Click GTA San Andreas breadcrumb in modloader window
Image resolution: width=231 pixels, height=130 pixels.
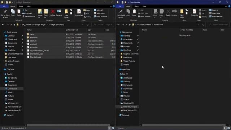[x=144, y=25]
